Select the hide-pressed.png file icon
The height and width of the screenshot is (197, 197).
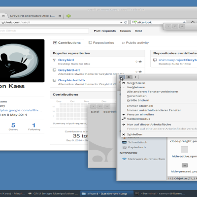185,165
